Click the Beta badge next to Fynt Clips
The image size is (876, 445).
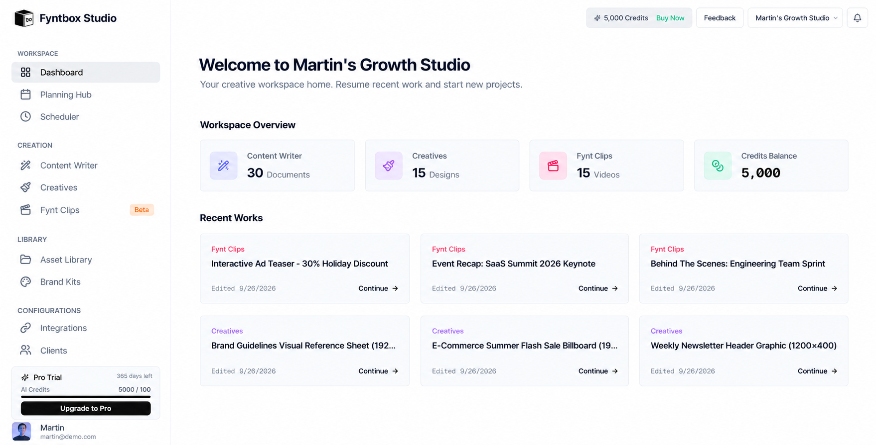[x=142, y=210]
